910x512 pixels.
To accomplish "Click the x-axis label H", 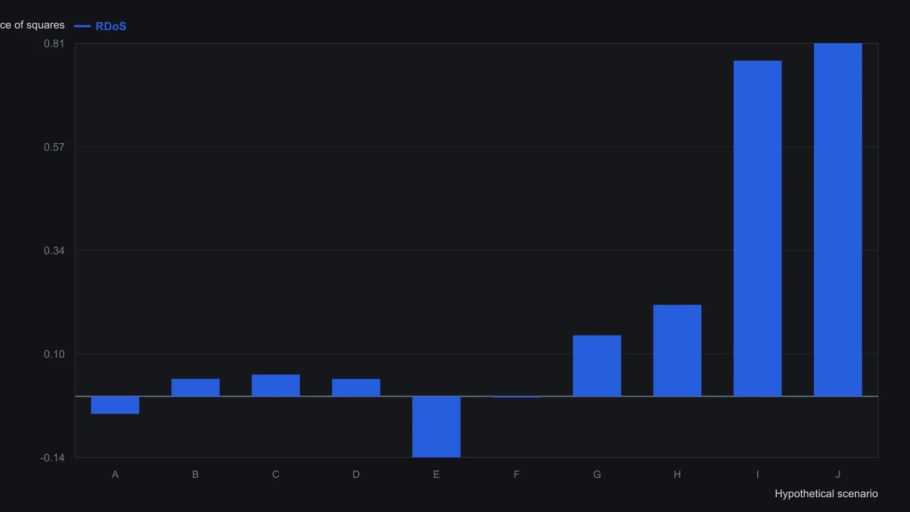I will pos(677,474).
